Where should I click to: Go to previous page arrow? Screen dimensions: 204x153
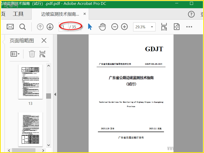tap(40, 27)
